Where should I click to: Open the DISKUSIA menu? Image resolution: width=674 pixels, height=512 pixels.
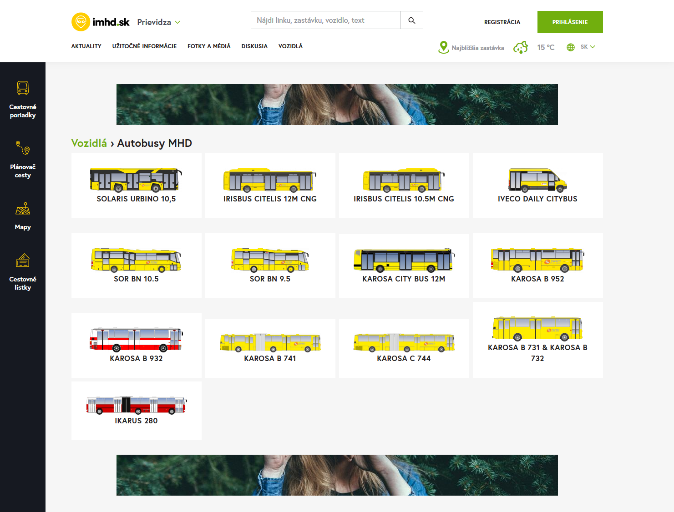254,46
